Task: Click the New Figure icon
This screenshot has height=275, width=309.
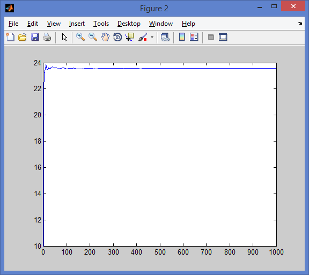Action: (x=10, y=37)
